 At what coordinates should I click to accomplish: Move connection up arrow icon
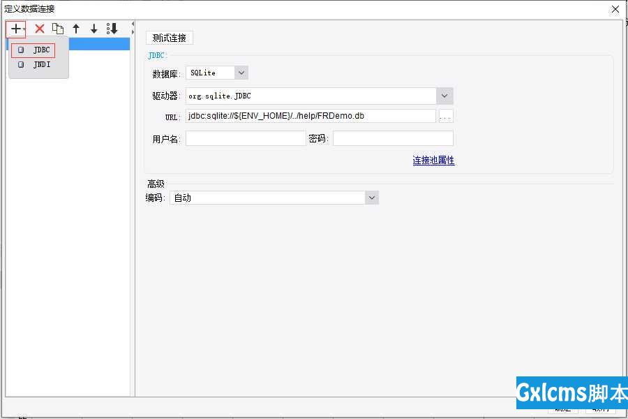point(76,29)
